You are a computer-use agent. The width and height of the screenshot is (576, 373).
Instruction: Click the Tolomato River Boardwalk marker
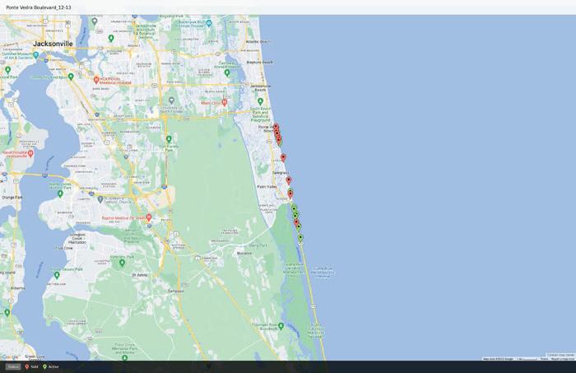click(x=281, y=326)
